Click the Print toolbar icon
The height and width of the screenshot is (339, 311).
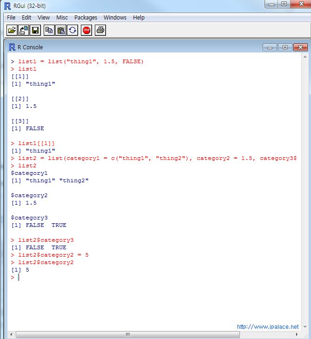pos(100,30)
